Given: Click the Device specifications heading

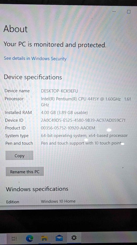Looking at the screenshot, I should 33,77.
